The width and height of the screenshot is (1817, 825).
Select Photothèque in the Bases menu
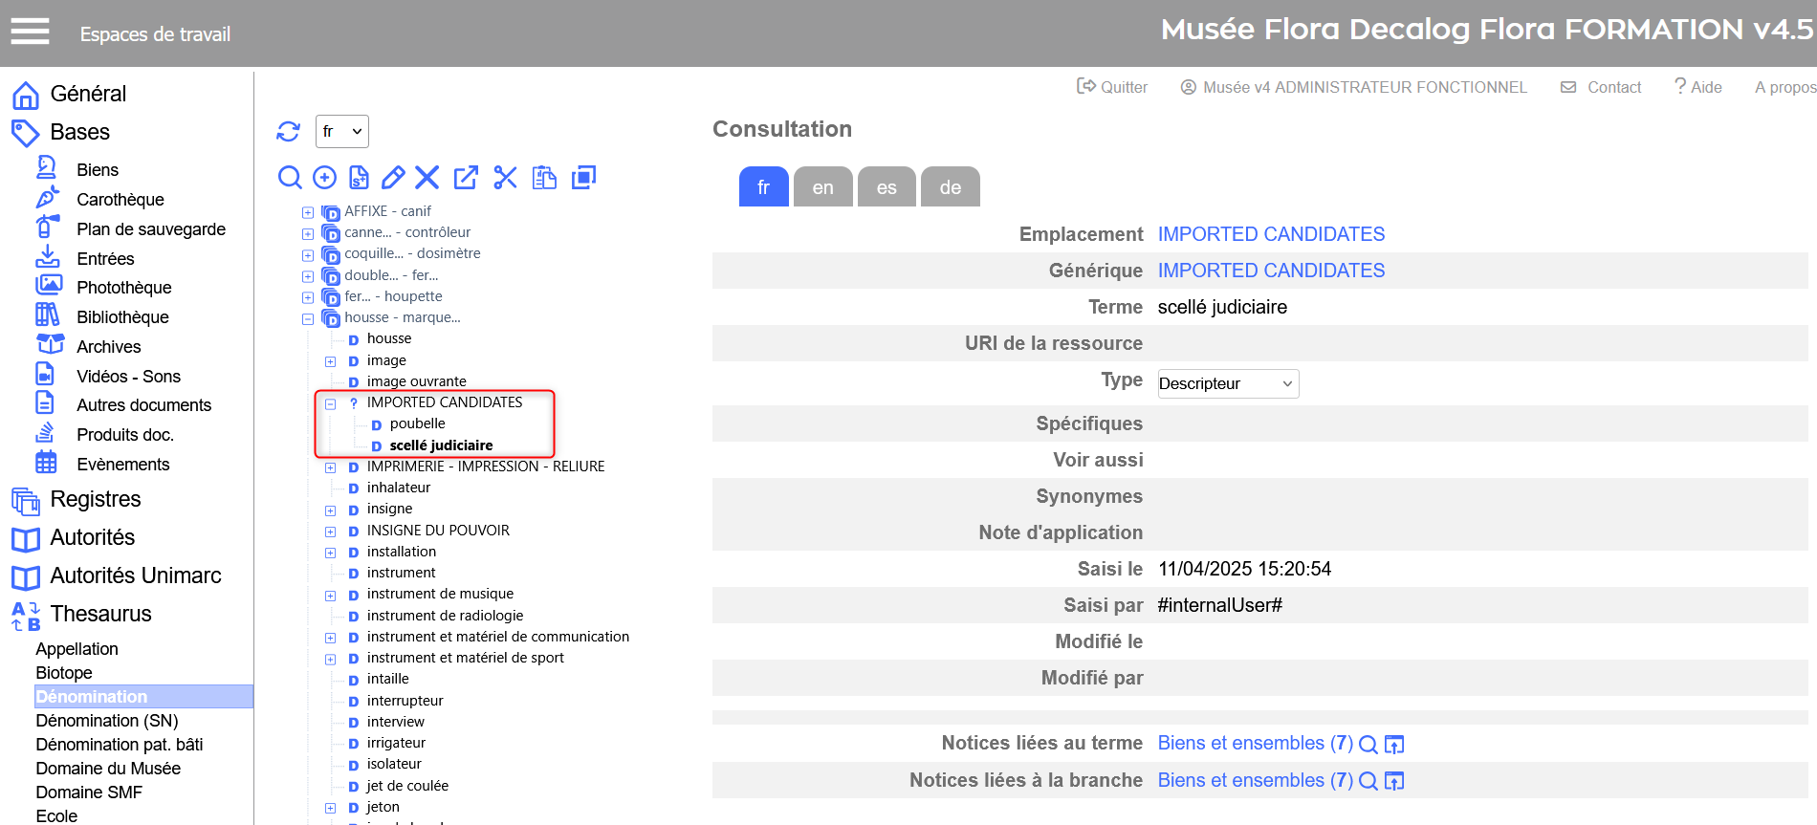(123, 288)
